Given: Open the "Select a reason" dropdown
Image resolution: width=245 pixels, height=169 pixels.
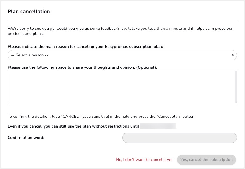Looking at the screenshot, I should click(x=122, y=55).
